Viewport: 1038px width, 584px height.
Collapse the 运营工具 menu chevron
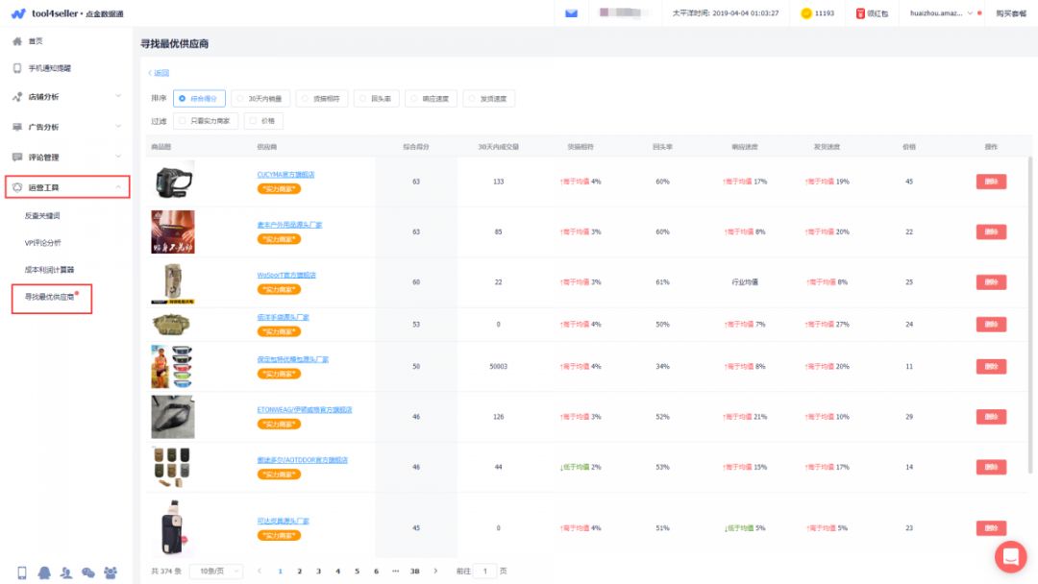click(118, 187)
